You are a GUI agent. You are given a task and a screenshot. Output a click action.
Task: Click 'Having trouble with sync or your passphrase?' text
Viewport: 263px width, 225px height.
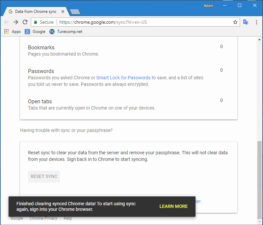(x=66, y=130)
